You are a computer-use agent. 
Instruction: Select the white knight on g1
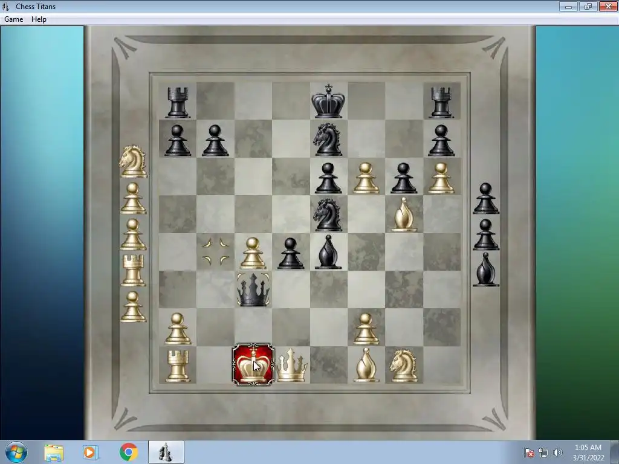pyautogui.click(x=403, y=366)
